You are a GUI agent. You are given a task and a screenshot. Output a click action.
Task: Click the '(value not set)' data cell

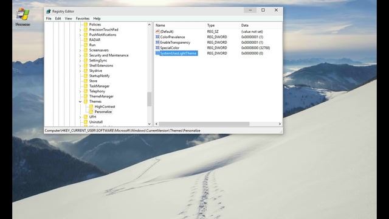coord(252,32)
